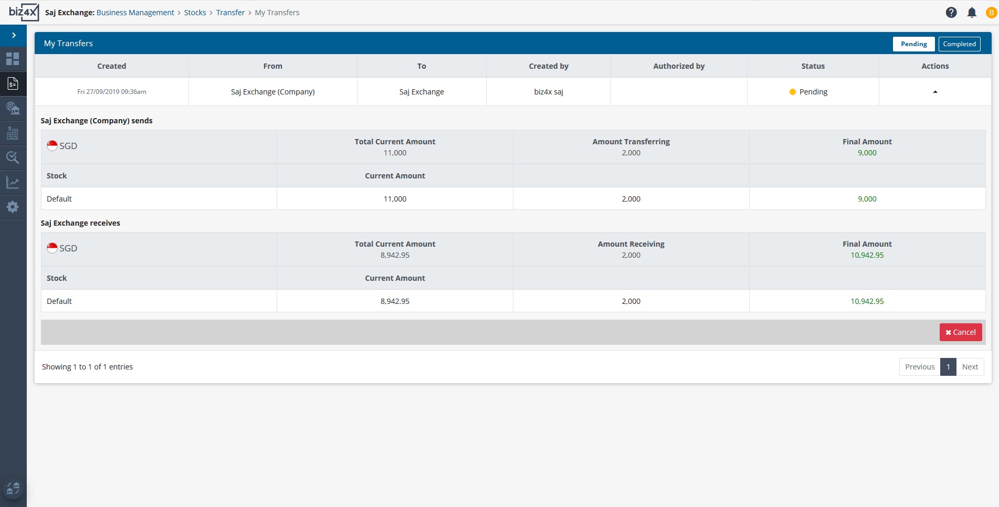Screen dimensions: 999x507
Task: Sort by the Created by column header
Action: (x=549, y=66)
